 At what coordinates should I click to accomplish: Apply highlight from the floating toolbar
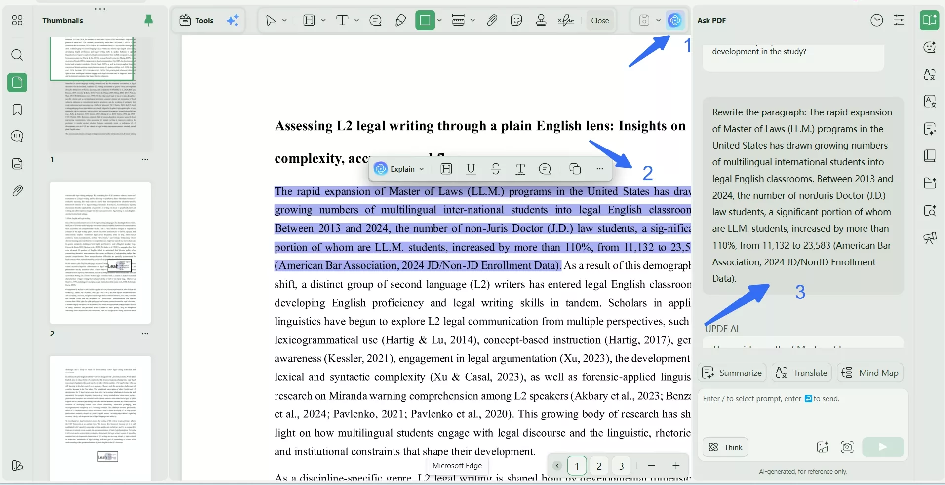(x=446, y=169)
